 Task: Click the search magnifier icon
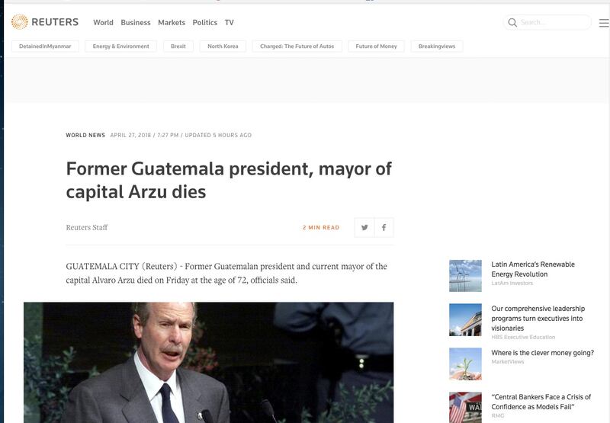click(512, 23)
